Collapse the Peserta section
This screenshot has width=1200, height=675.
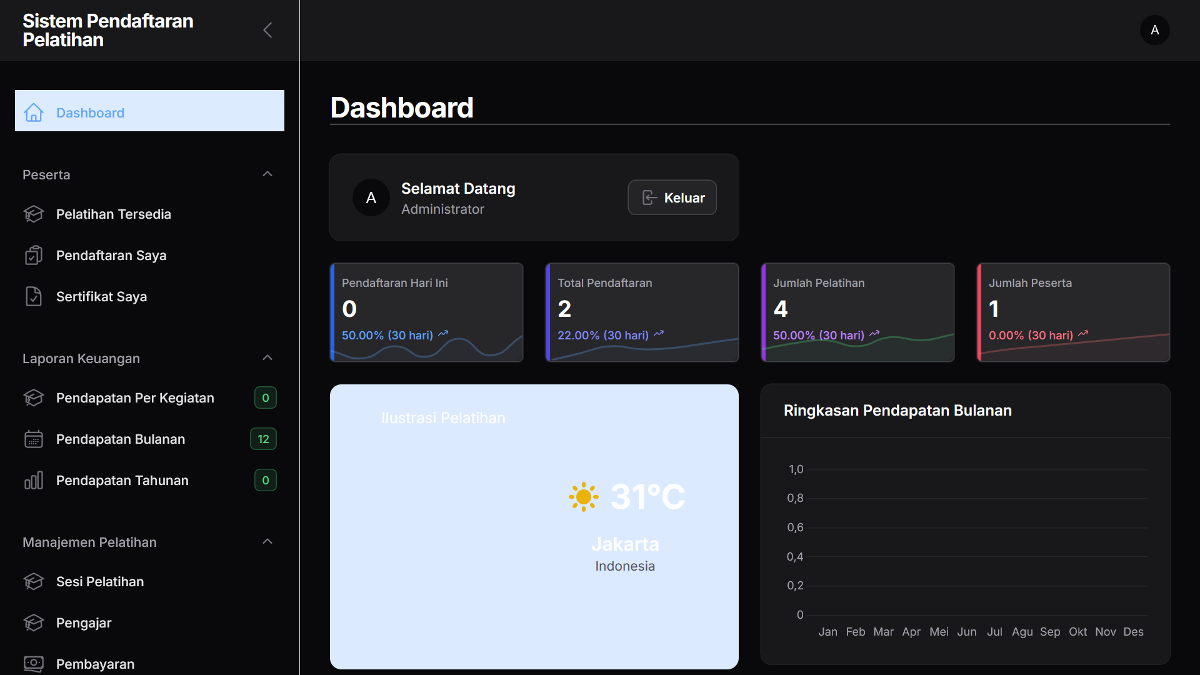pyautogui.click(x=267, y=174)
